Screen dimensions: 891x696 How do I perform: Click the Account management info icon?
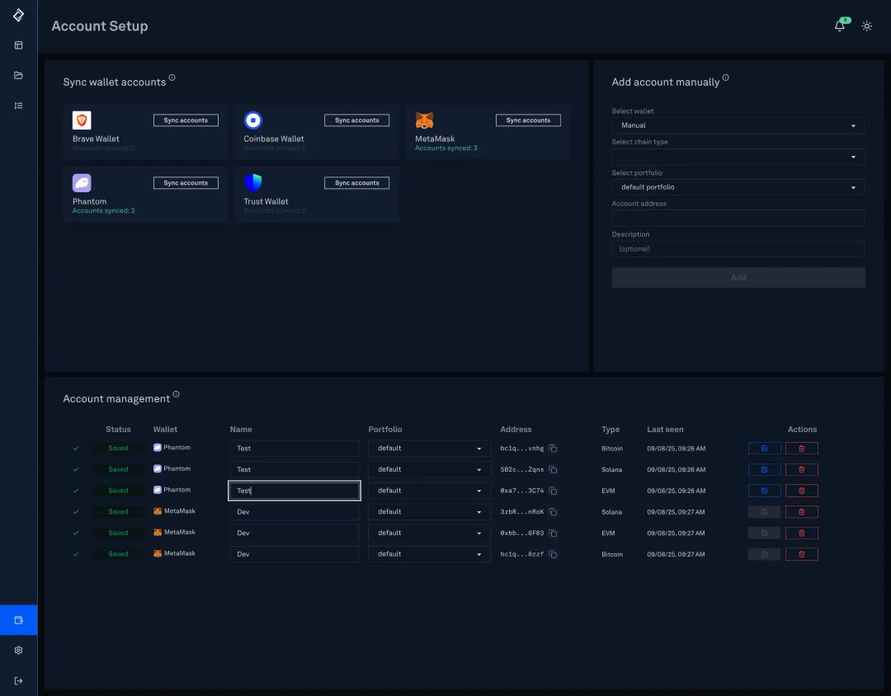coord(177,393)
